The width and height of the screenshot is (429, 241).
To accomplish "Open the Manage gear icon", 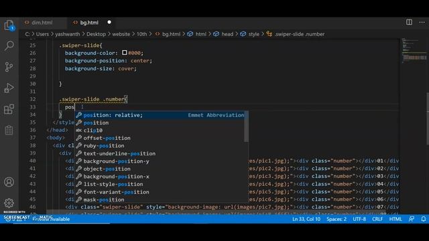I will click(9, 203).
